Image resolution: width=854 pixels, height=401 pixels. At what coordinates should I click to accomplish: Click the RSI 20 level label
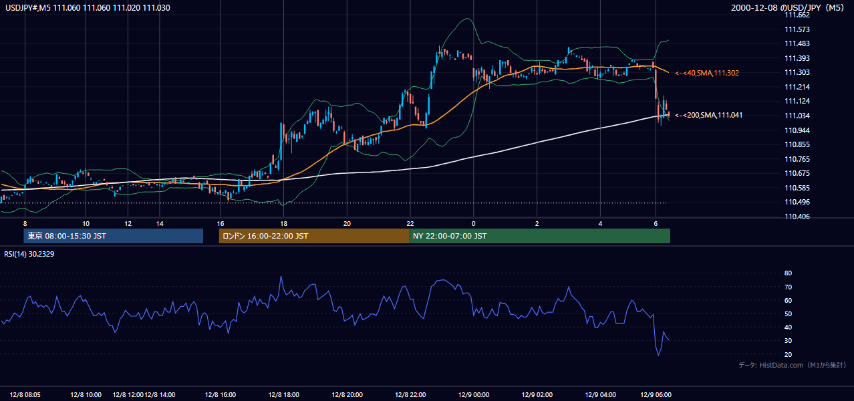pos(788,354)
